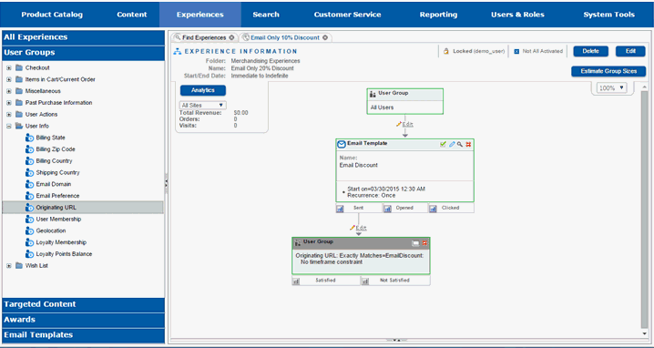Expand the Miscellaneous folder
Image resolution: width=654 pixels, height=348 pixels.
(9, 91)
